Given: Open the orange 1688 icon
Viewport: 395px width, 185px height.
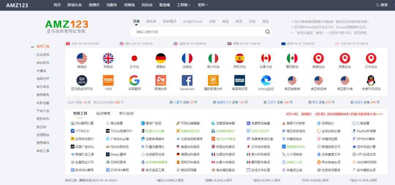Looking at the screenshot, I should click(x=108, y=80).
